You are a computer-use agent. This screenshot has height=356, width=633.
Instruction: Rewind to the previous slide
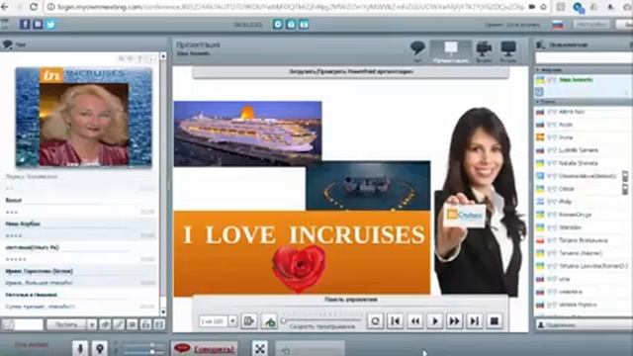coord(414,321)
